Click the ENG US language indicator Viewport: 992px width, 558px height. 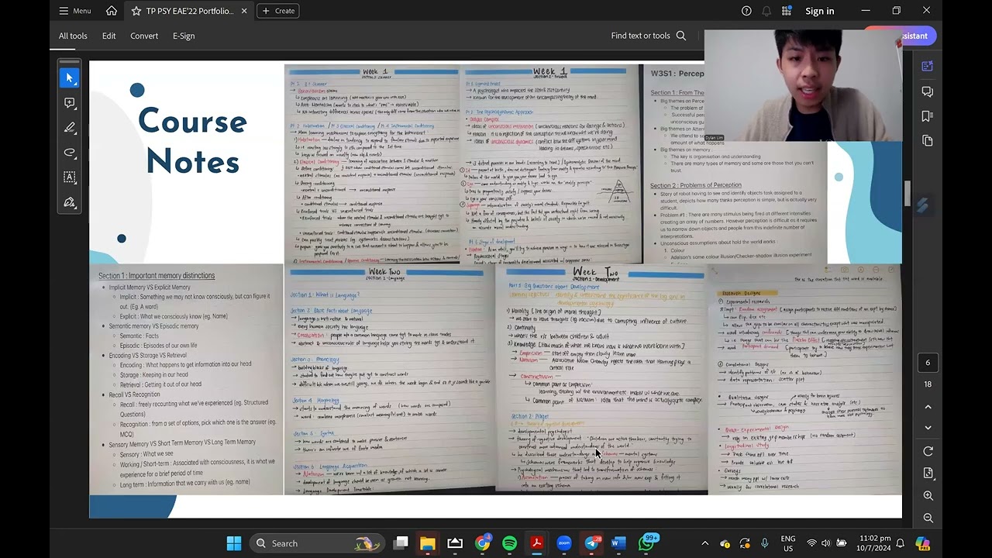787,543
